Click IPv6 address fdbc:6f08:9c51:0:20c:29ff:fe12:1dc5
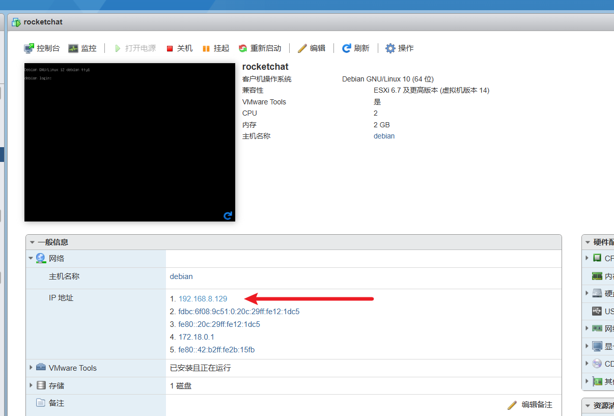 [239, 312]
